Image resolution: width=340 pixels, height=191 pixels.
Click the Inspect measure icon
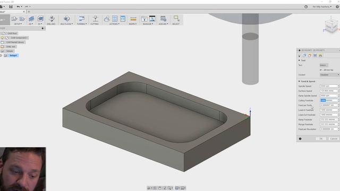133,19
